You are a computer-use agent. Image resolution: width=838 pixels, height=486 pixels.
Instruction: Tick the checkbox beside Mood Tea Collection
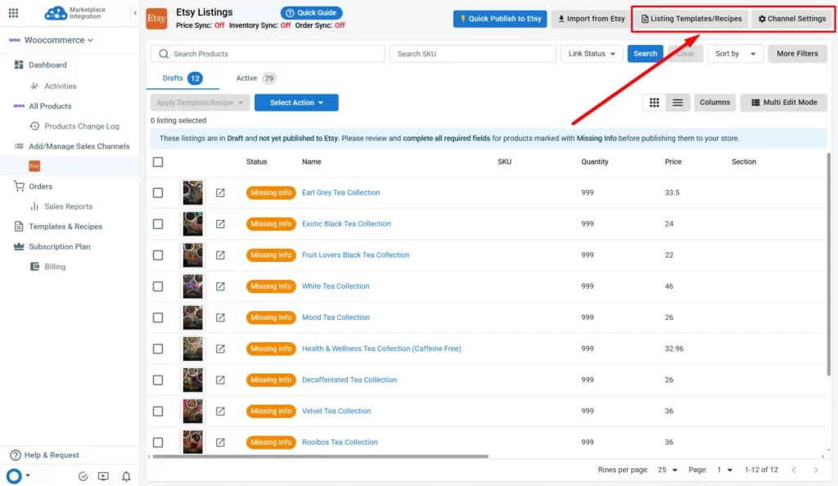(x=158, y=317)
